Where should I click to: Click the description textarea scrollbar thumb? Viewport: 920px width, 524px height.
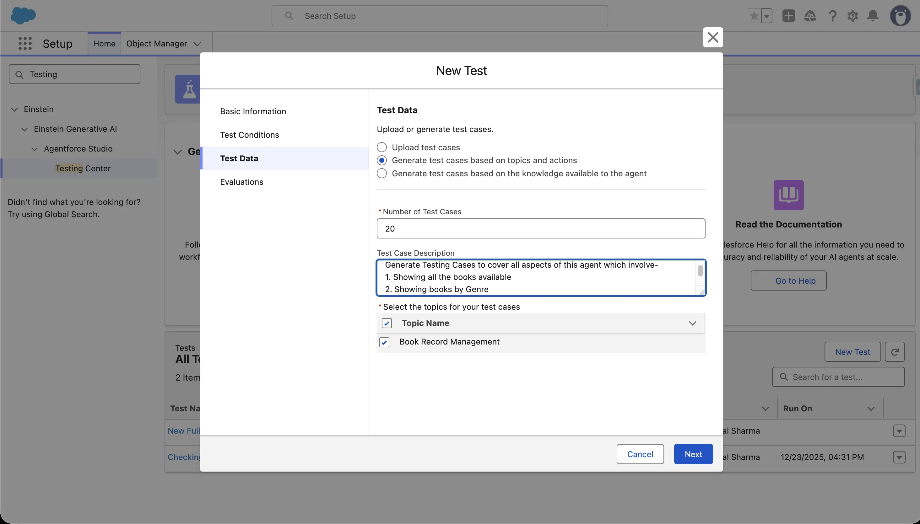click(x=700, y=271)
